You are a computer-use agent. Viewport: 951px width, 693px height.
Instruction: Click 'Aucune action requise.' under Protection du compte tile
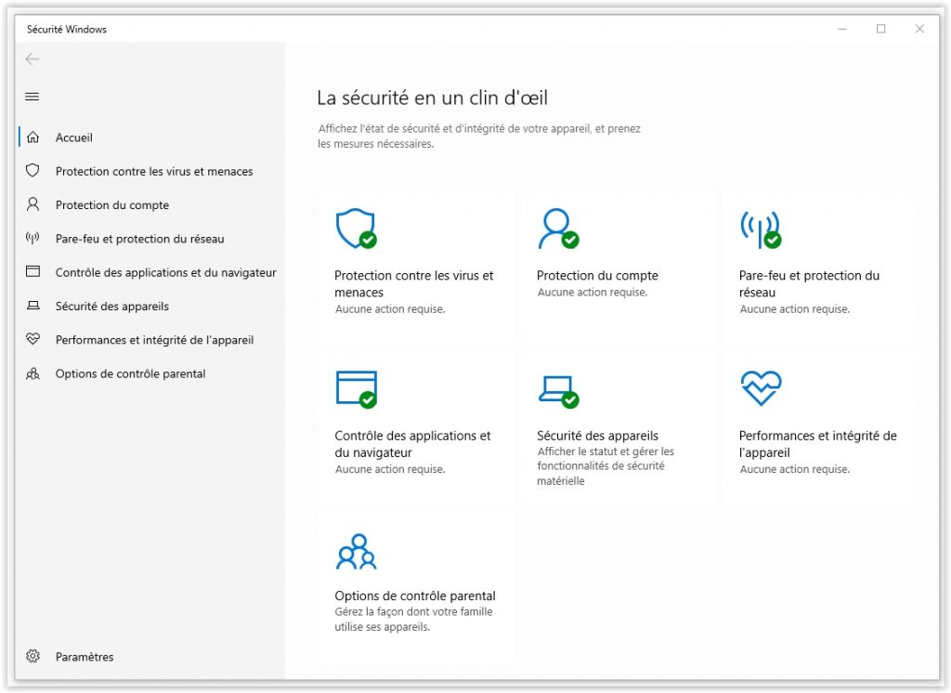(592, 293)
